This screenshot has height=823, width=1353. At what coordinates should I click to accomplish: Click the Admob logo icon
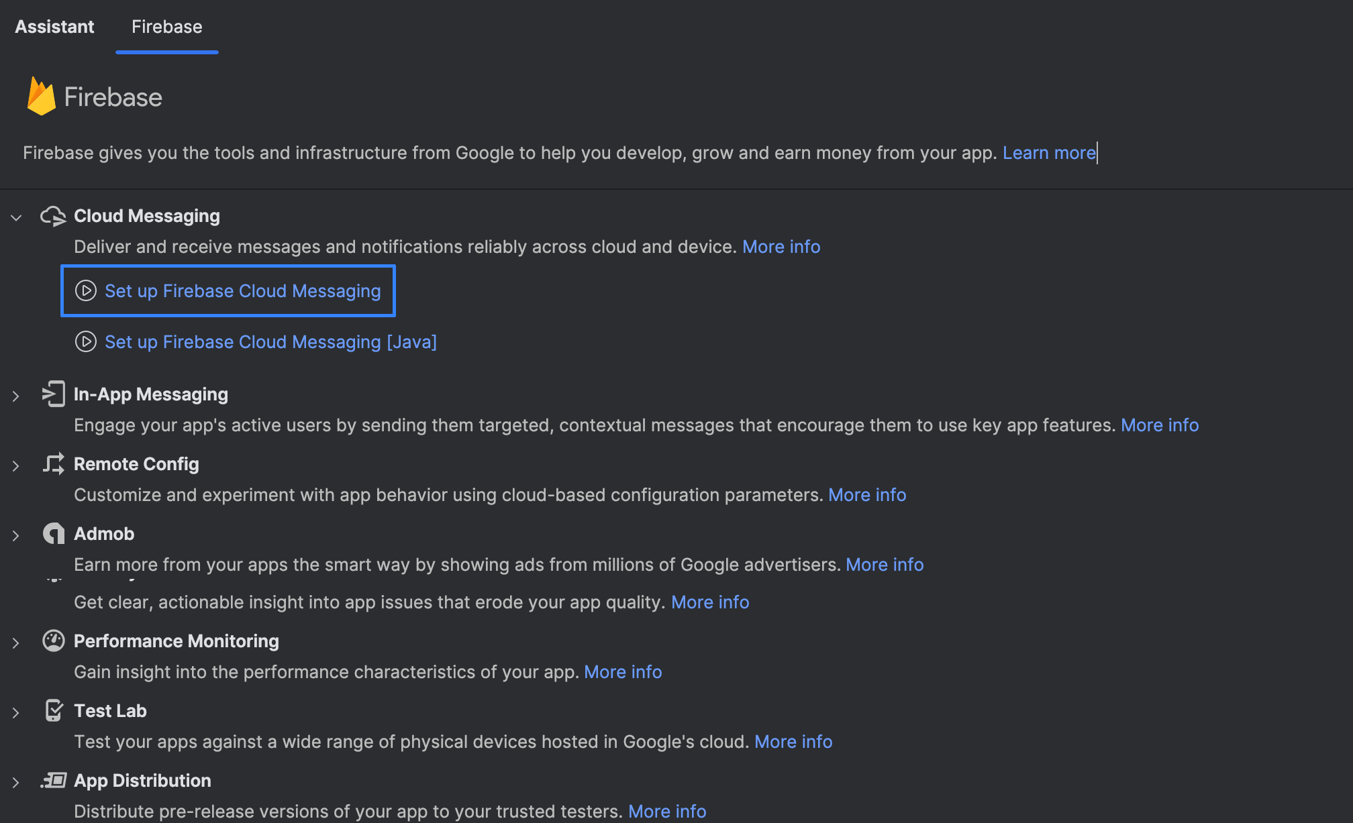(53, 534)
